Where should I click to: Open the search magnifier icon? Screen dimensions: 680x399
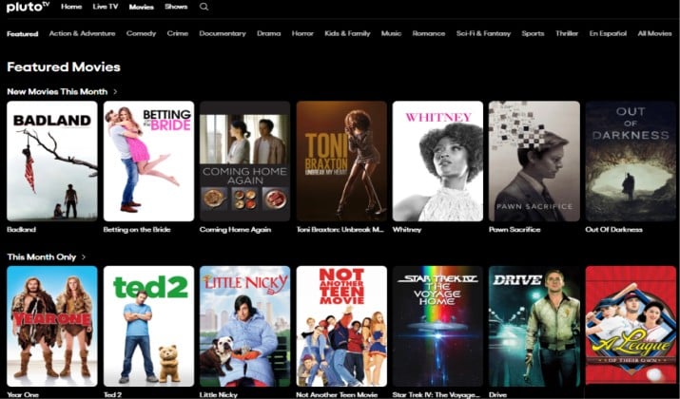[x=204, y=7]
